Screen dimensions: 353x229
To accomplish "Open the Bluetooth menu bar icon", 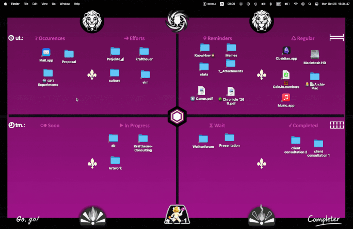I will (x=271, y=4).
